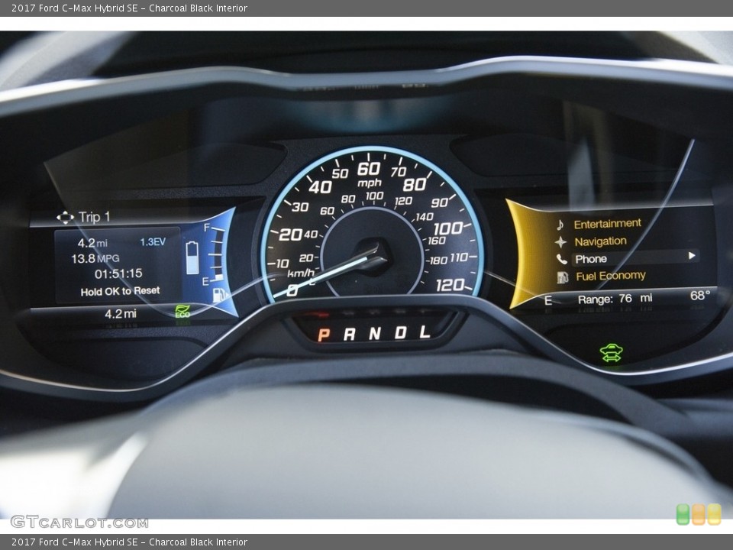The height and width of the screenshot is (550, 733).
Task: Click the yellow gallery dot at corner
Action: coord(715,514)
